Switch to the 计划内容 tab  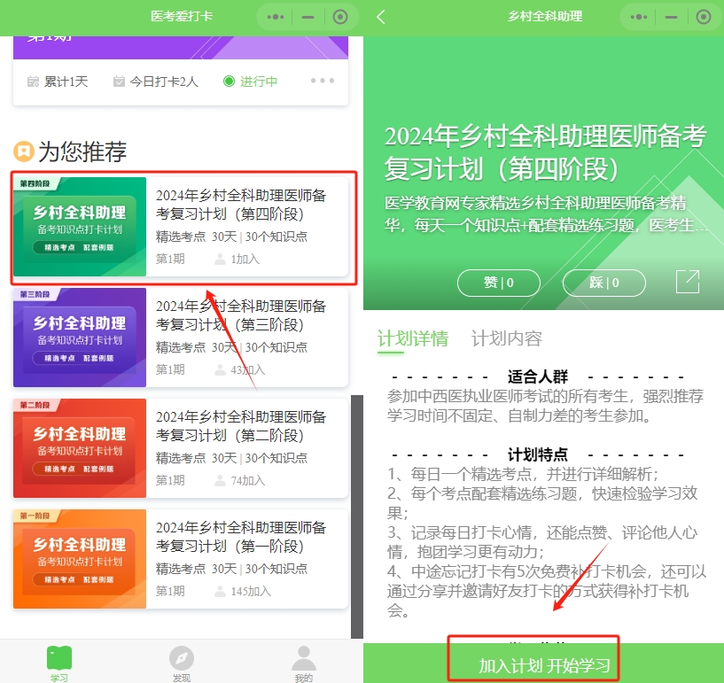coord(506,338)
